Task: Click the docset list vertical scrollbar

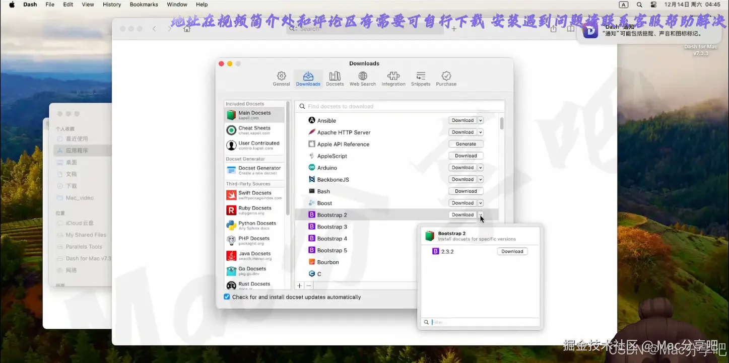Action: (x=502, y=123)
